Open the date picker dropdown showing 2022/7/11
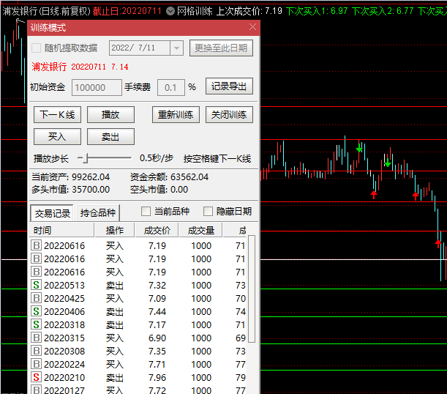The width and height of the screenshot is (447, 394). 176,48
